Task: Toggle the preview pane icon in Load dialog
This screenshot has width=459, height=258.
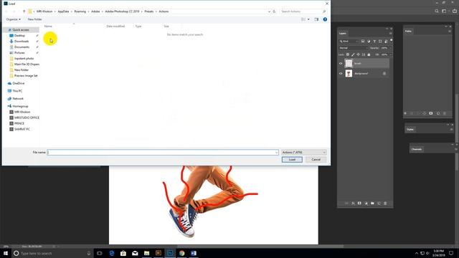Action: [x=316, y=19]
